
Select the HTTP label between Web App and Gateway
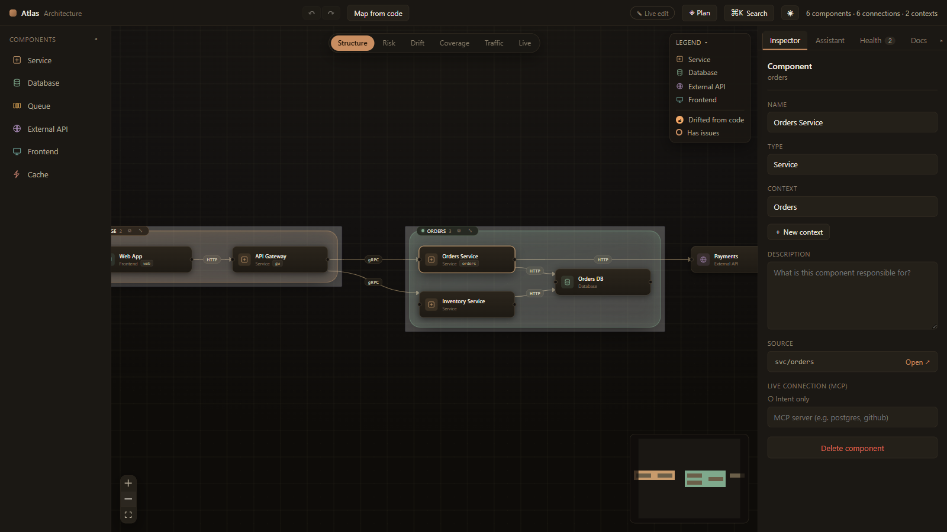click(x=212, y=259)
